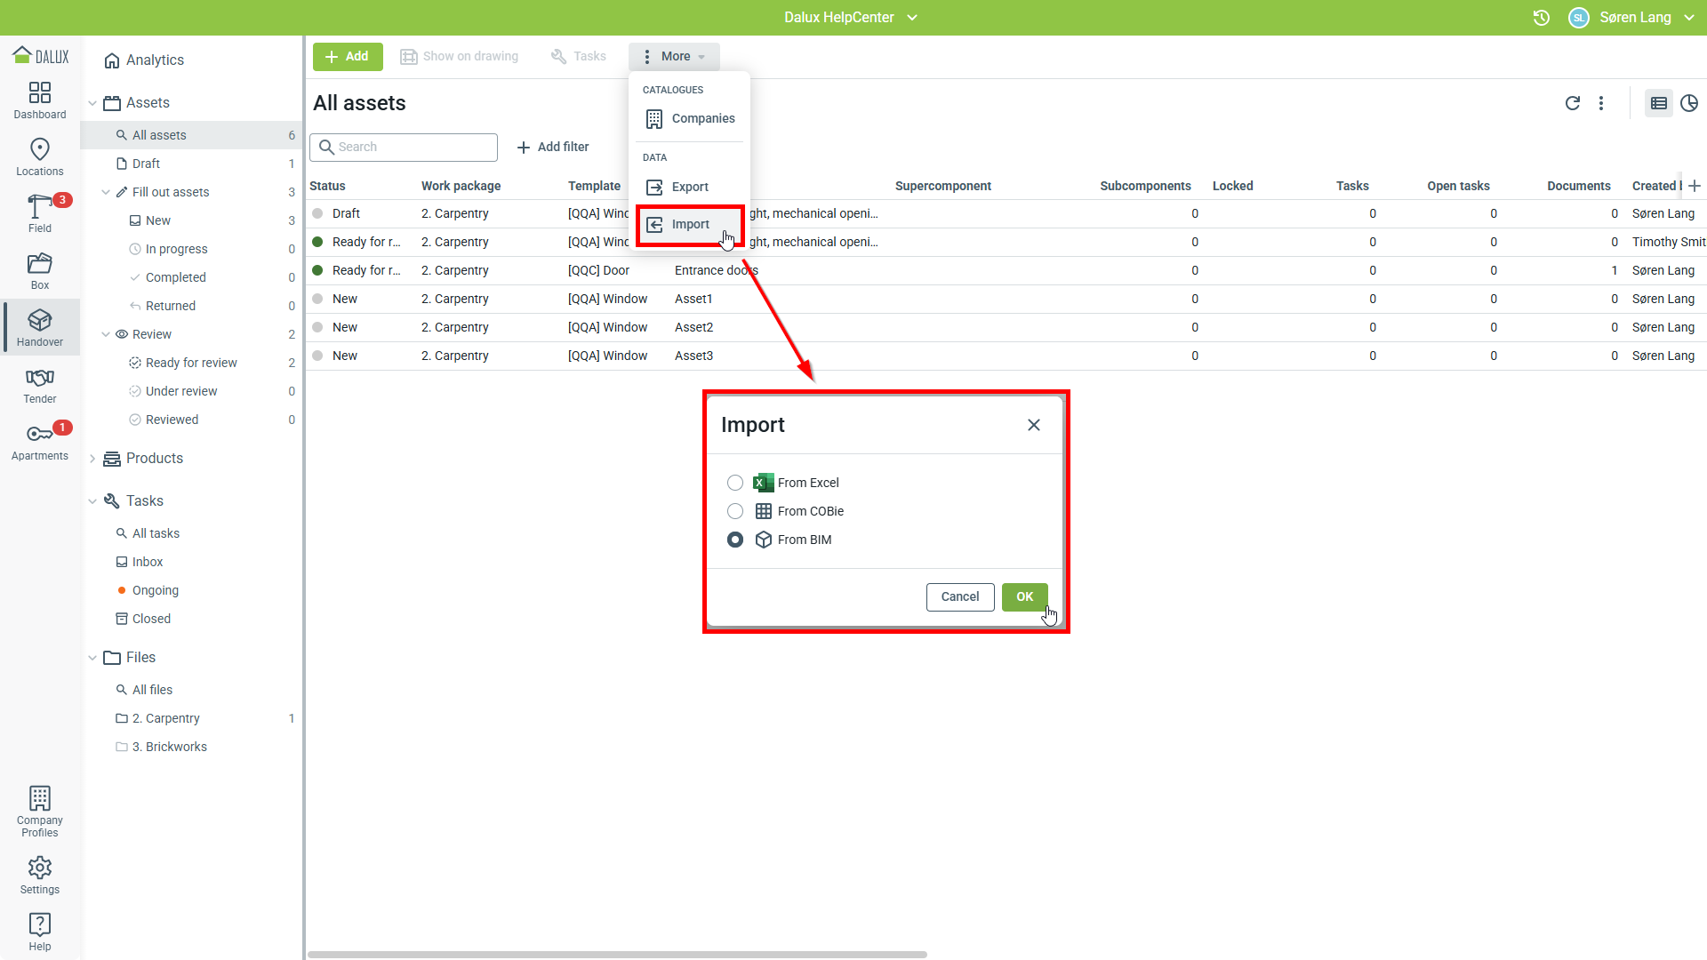This screenshot has height=960, width=1707.
Task: Click the refresh icon above the table
Action: click(x=1572, y=103)
